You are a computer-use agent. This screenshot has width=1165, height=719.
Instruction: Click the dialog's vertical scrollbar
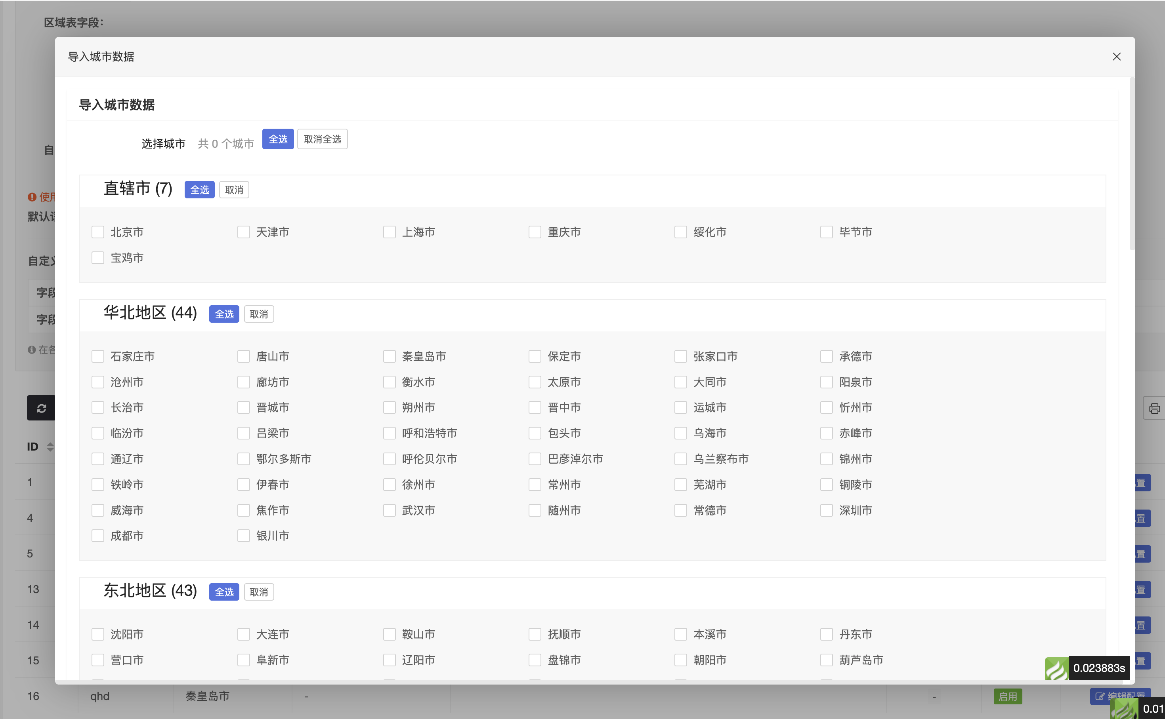1132,164
